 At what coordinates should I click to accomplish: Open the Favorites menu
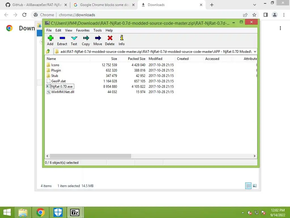coord(83,30)
